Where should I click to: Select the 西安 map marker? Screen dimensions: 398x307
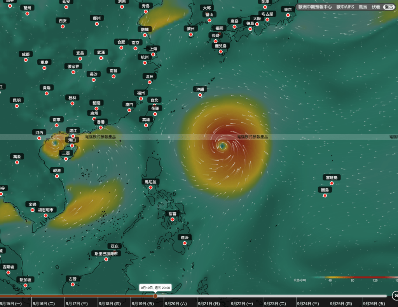[x=63, y=26]
